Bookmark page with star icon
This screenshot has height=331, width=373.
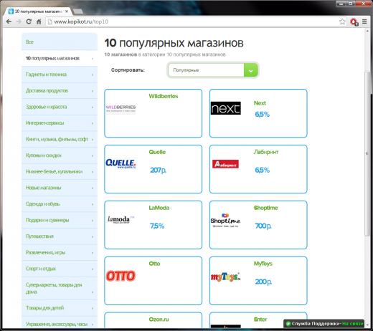coord(342,21)
